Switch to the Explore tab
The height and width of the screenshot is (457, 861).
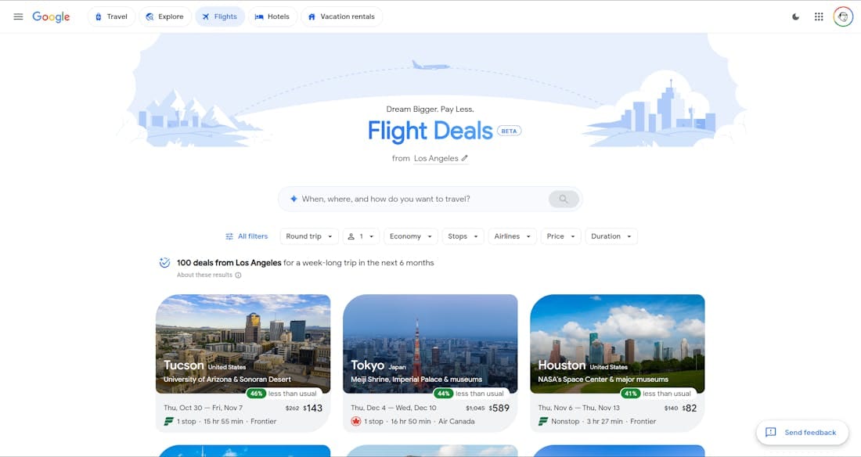(x=164, y=16)
